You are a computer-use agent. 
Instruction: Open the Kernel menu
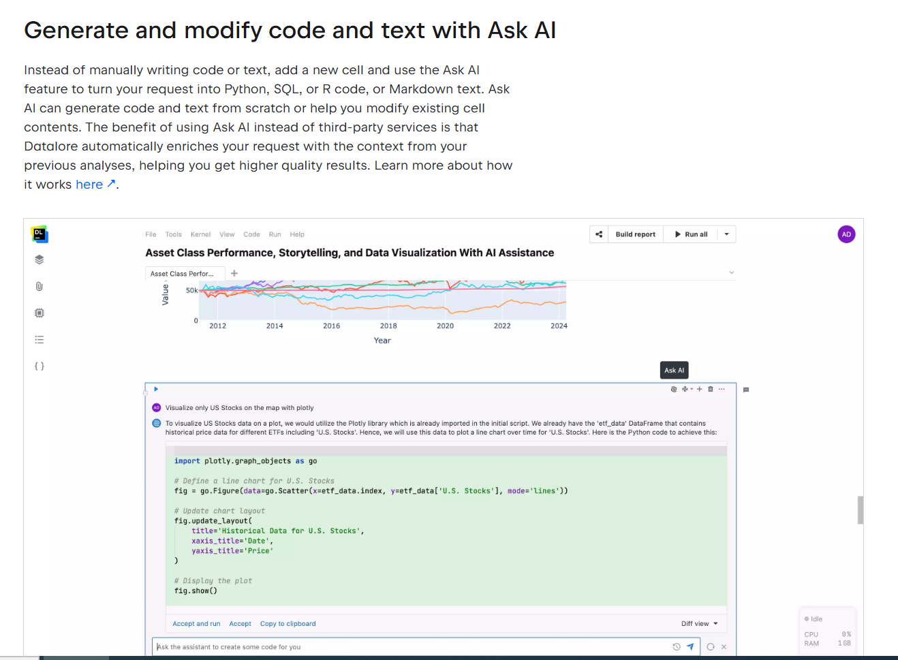click(200, 234)
